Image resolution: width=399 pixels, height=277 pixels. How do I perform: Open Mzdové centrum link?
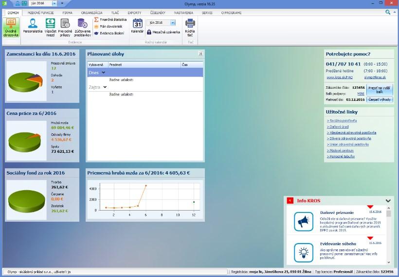(340, 150)
